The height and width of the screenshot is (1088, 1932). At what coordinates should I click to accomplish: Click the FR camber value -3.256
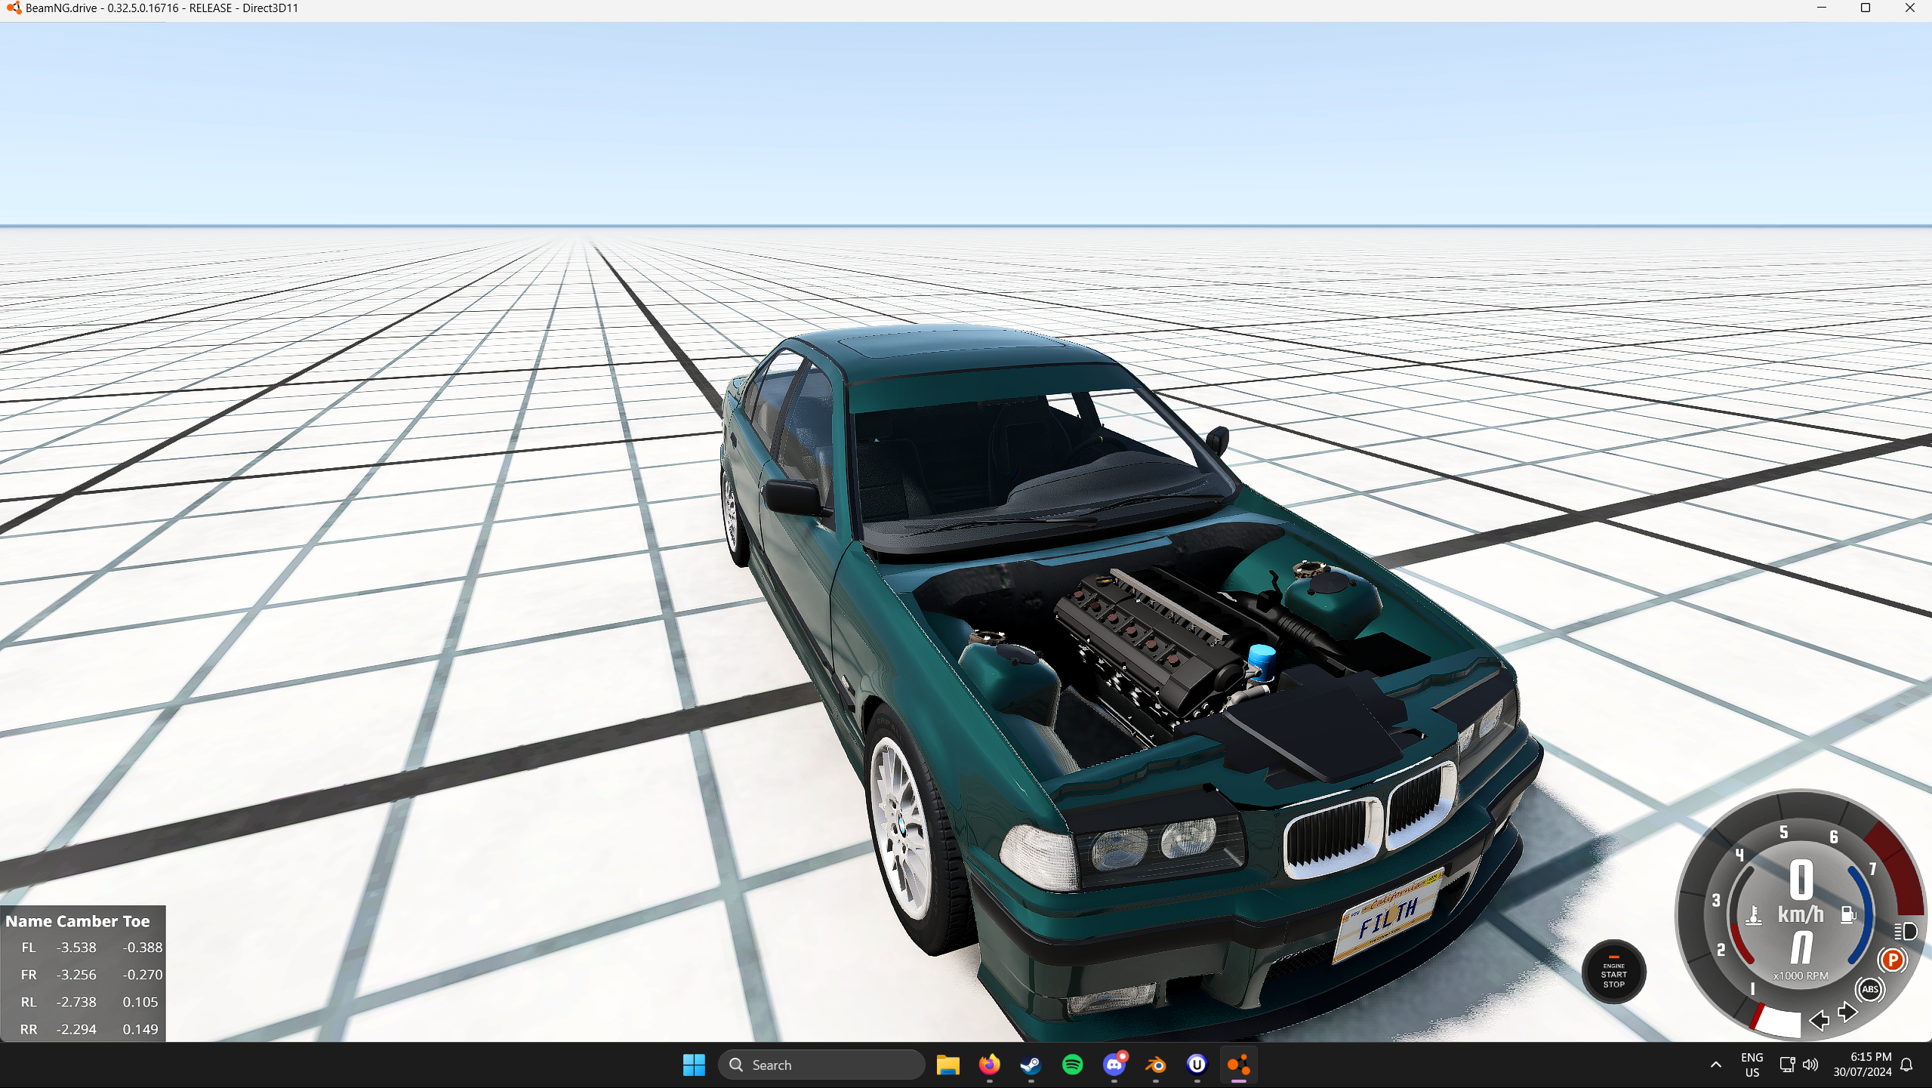click(x=76, y=975)
